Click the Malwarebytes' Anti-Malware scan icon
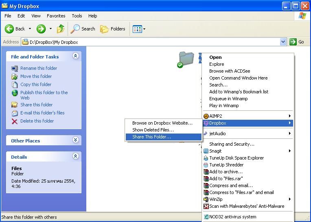311x222 pixels. (x=206, y=207)
